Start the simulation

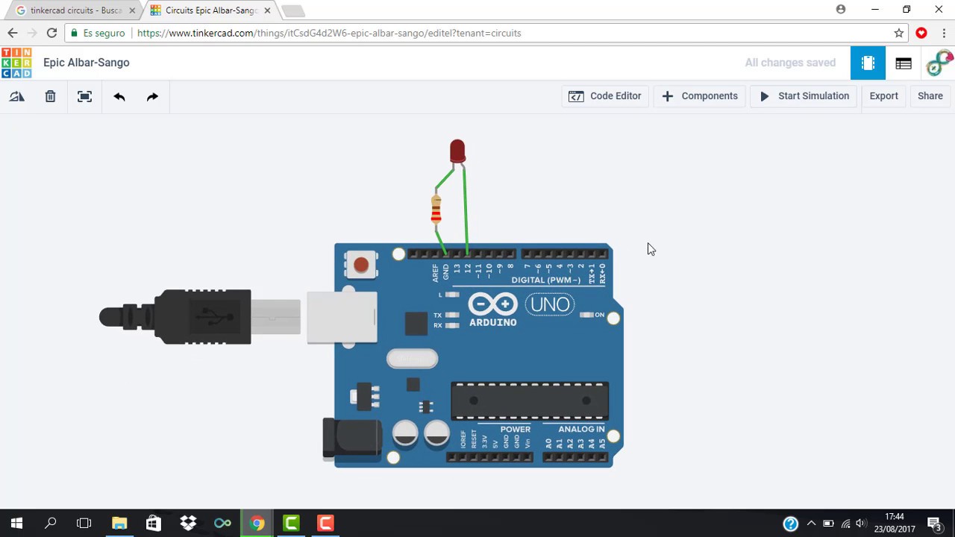804,96
